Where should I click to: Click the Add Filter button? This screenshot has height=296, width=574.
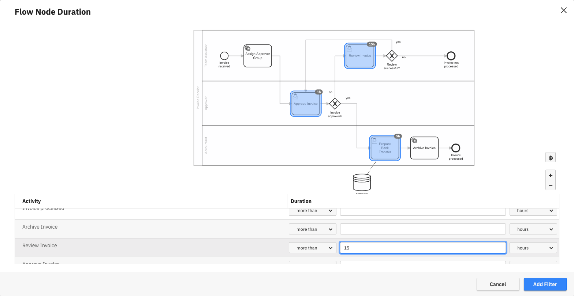point(545,284)
